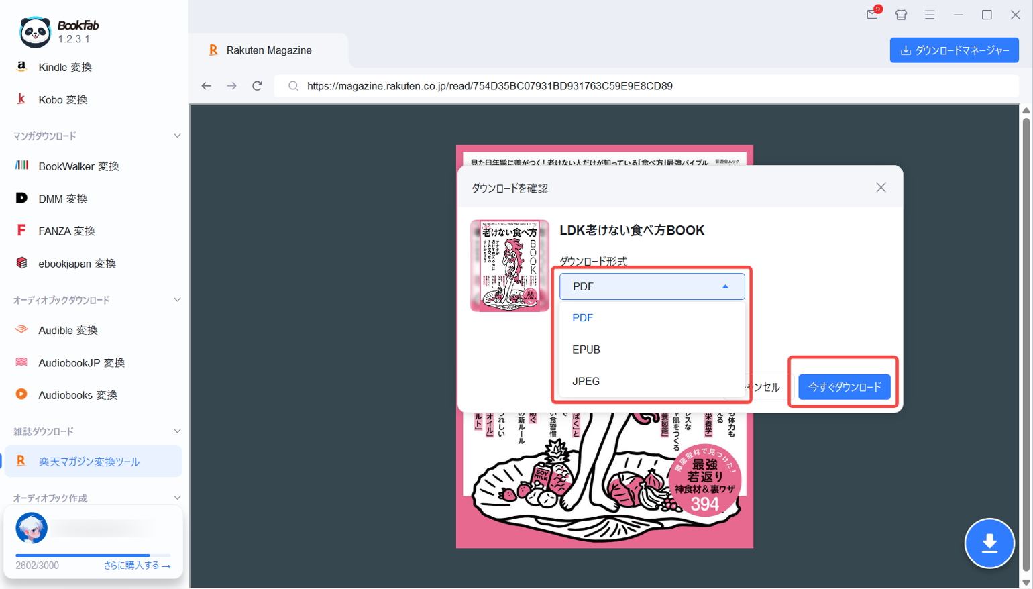This screenshot has height=589, width=1033.
Task: Click the search icon in address bar
Action: 293,86
